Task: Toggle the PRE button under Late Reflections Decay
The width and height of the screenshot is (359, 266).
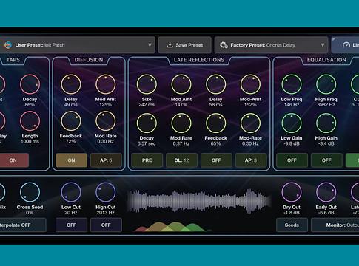Action: 147,160
